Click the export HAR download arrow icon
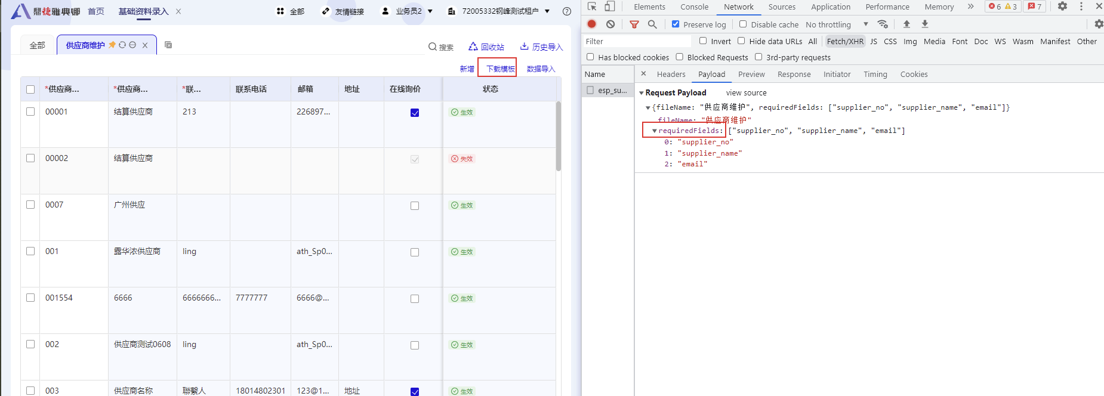This screenshot has height=396, width=1104. point(925,24)
